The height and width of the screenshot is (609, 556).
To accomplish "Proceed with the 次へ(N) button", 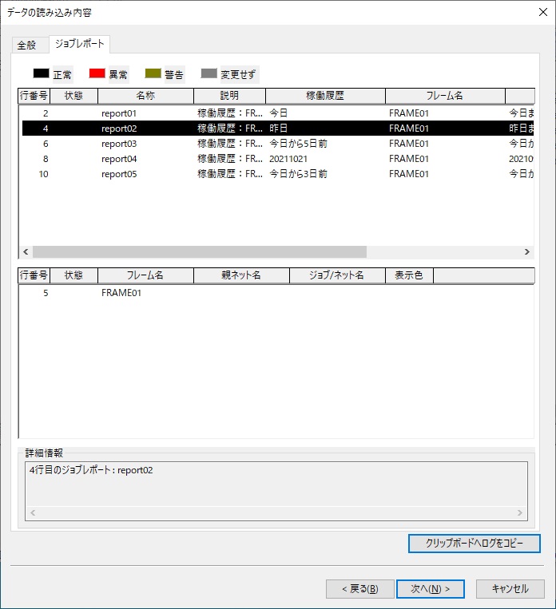I will [431, 589].
